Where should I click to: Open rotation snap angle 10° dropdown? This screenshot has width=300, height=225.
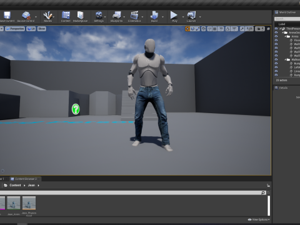pos(234,29)
